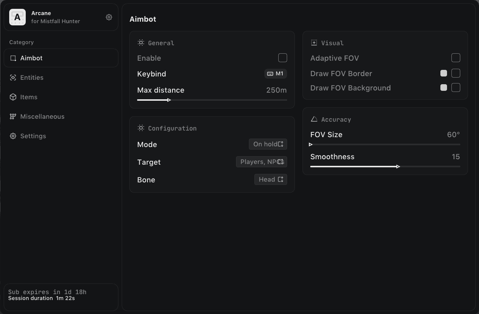Click the gear icon beside Arcane title
This screenshot has width=479, height=314.
pyautogui.click(x=109, y=17)
